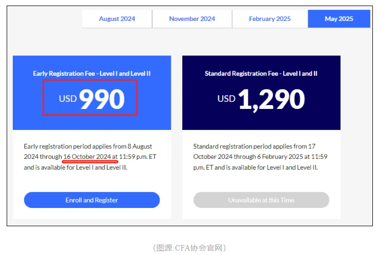The image size is (379, 255).
Task: Click the USD label beside 990
Action: 68,100
